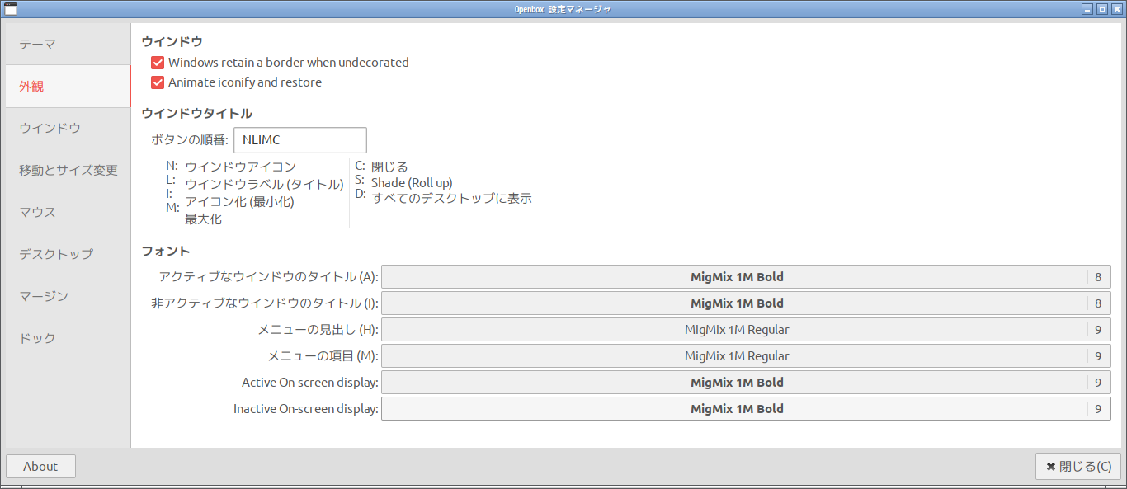
Task: Click the Shade (Roll up) legend text
Action: 412,183
